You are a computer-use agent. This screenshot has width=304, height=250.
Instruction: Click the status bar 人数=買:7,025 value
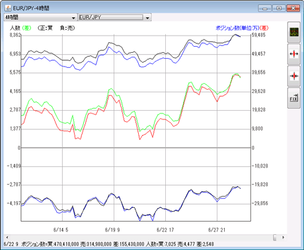click(161, 244)
